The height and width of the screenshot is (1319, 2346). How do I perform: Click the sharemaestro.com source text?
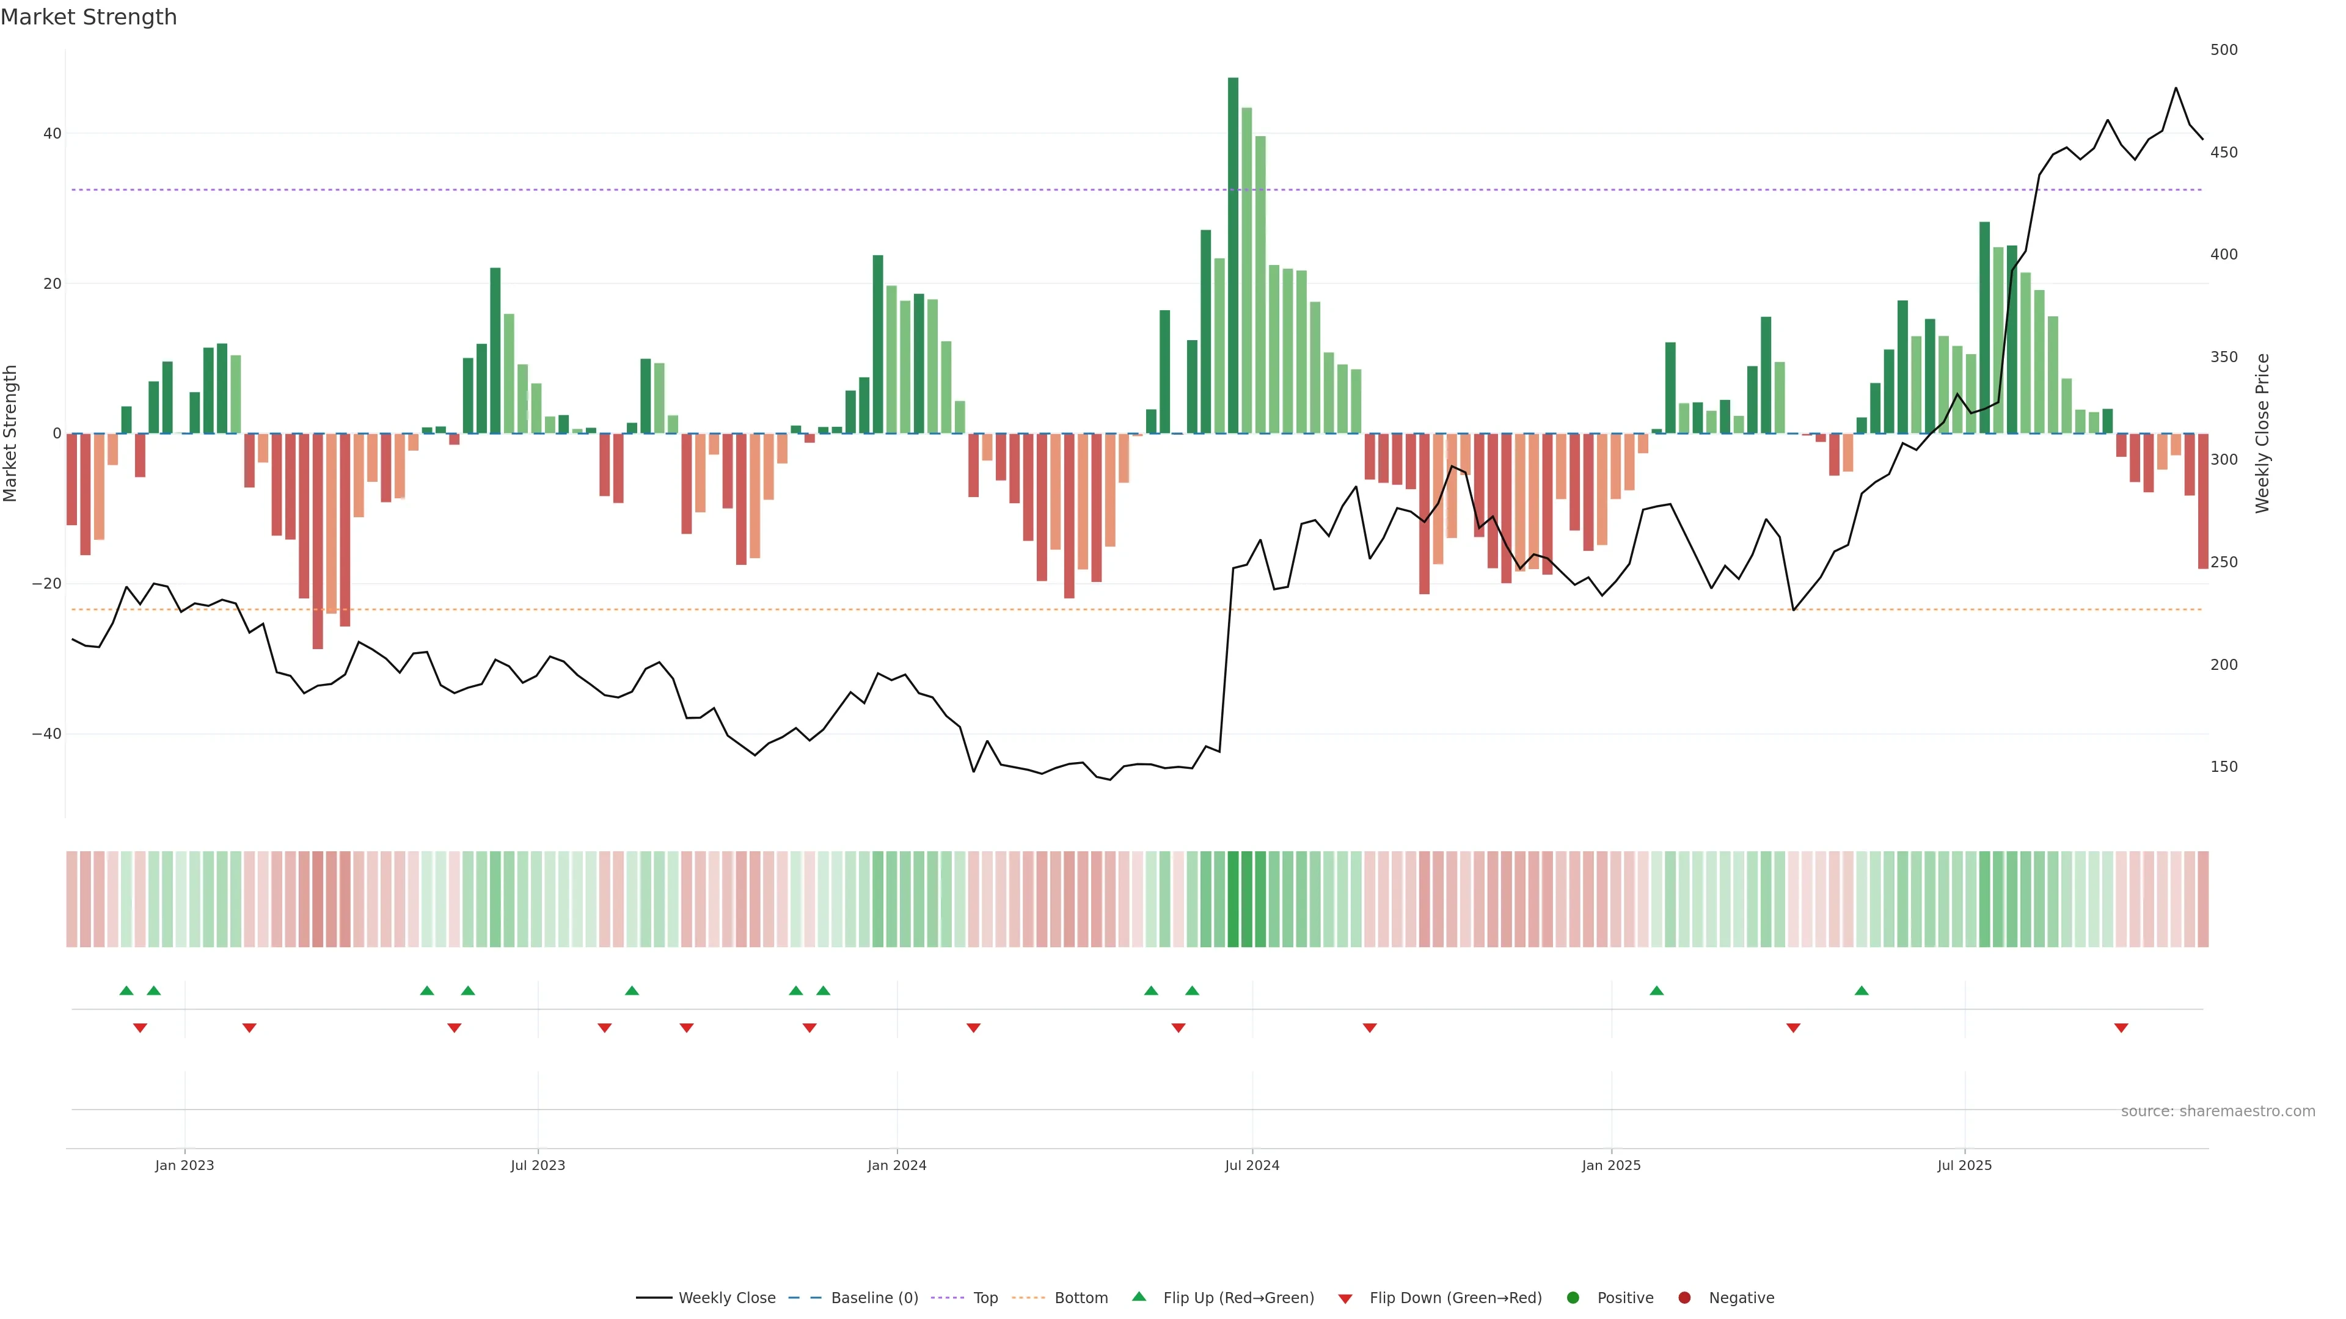(2218, 1111)
